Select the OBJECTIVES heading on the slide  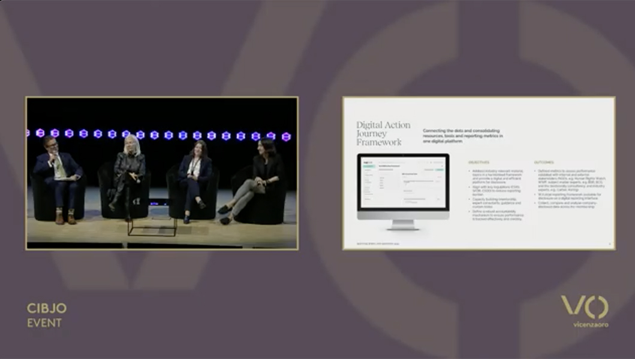pyautogui.click(x=478, y=162)
